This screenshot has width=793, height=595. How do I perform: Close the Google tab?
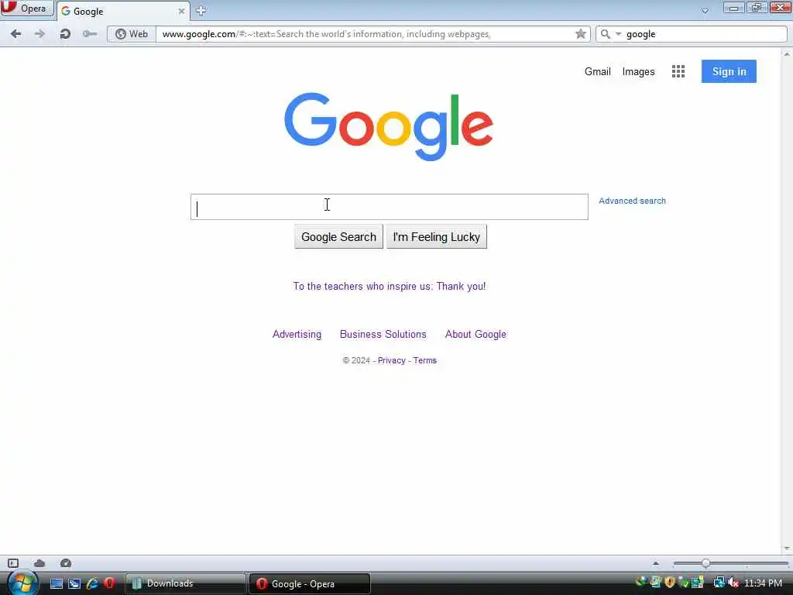coord(181,11)
